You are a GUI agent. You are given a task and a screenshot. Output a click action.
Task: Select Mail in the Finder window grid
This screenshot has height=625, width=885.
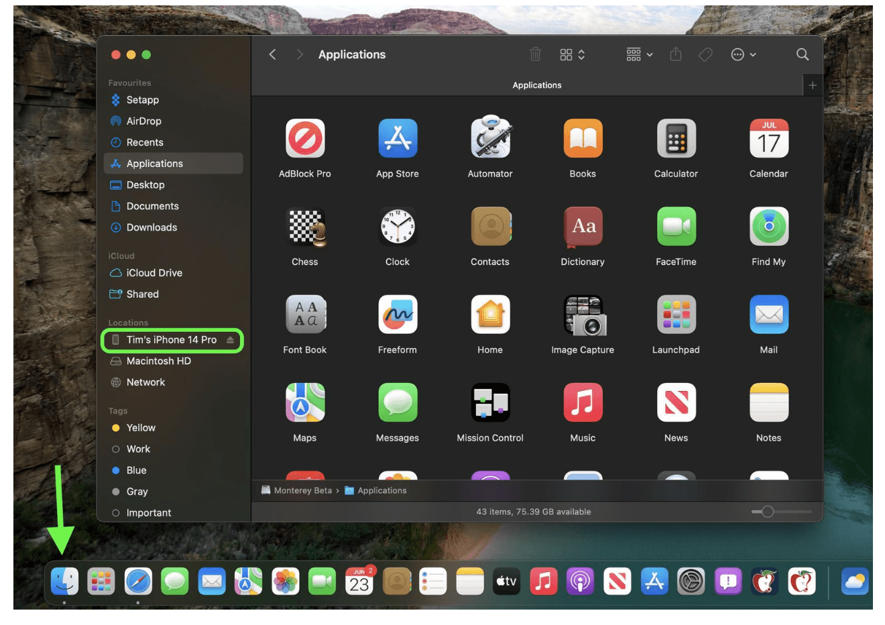pos(769,315)
